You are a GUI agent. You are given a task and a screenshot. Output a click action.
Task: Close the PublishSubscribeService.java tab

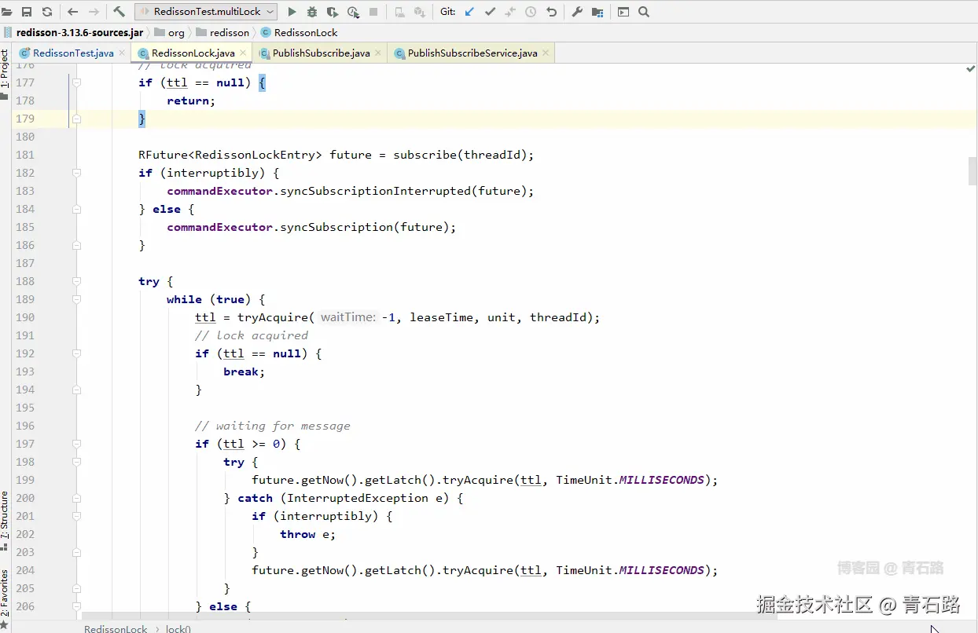(x=546, y=53)
